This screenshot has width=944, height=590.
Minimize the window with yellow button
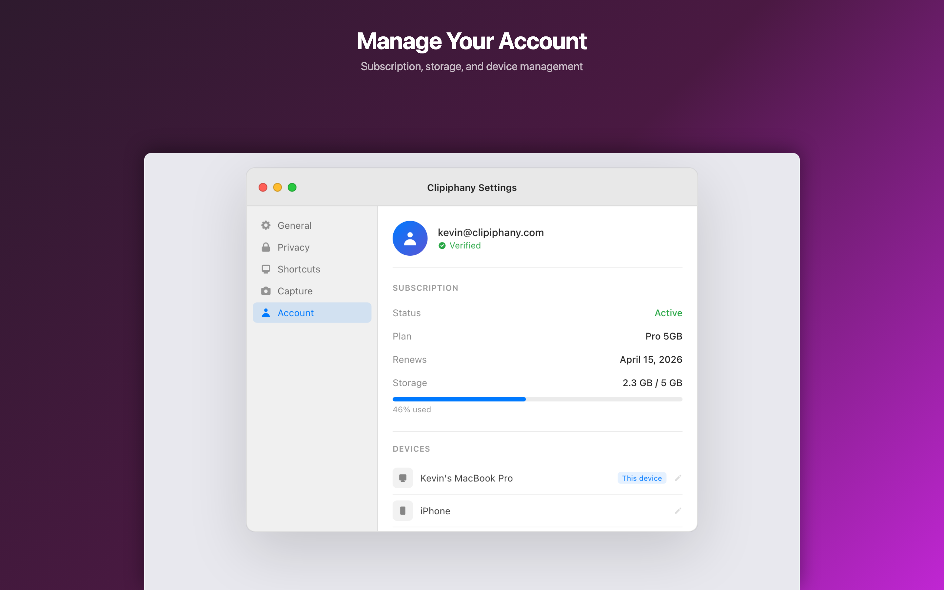click(277, 187)
